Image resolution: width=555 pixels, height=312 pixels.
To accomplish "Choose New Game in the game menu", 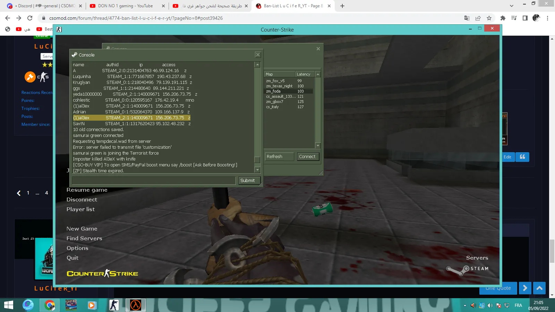I will [x=82, y=229].
